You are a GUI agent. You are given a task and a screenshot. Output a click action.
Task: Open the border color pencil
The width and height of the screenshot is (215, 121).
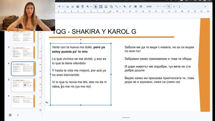(x=130, y=7)
